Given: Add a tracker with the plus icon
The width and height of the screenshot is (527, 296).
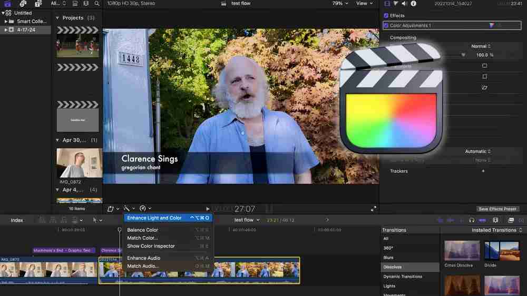Looking at the screenshot, I should click(483, 171).
